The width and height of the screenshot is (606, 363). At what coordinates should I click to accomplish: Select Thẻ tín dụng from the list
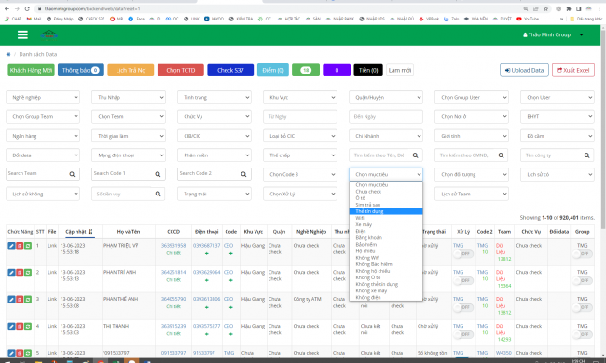pos(386,211)
